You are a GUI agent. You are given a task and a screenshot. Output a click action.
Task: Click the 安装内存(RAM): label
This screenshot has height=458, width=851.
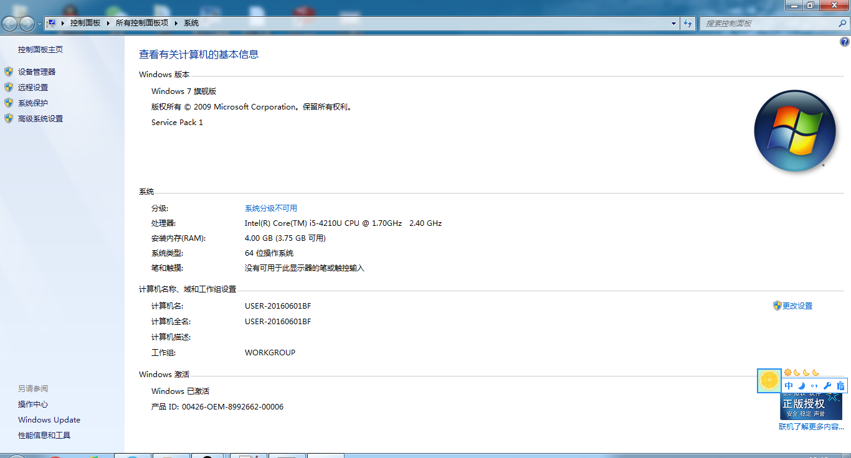[179, 238]
